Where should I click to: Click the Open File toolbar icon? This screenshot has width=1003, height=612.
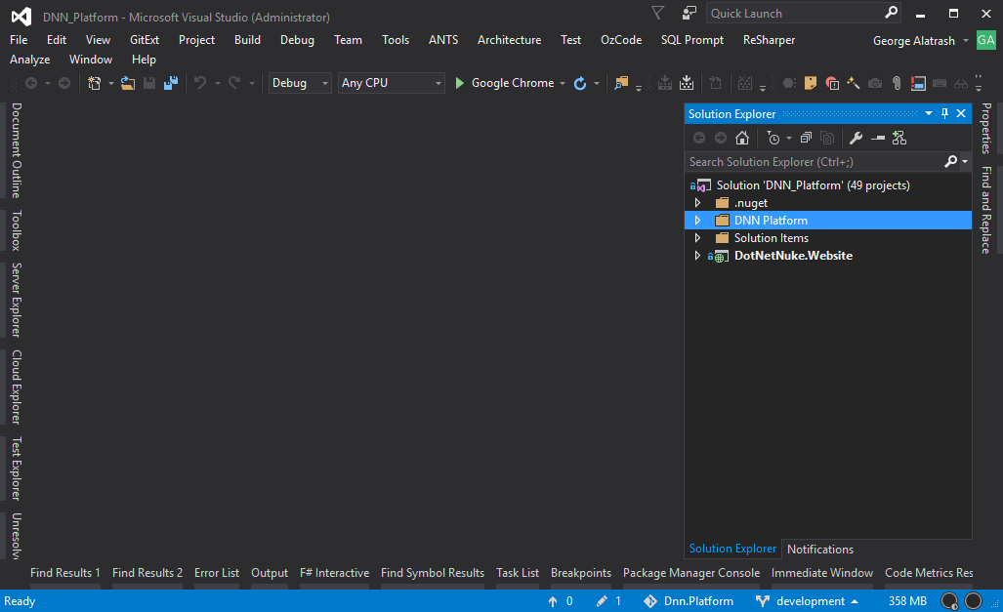coord(128,83)
